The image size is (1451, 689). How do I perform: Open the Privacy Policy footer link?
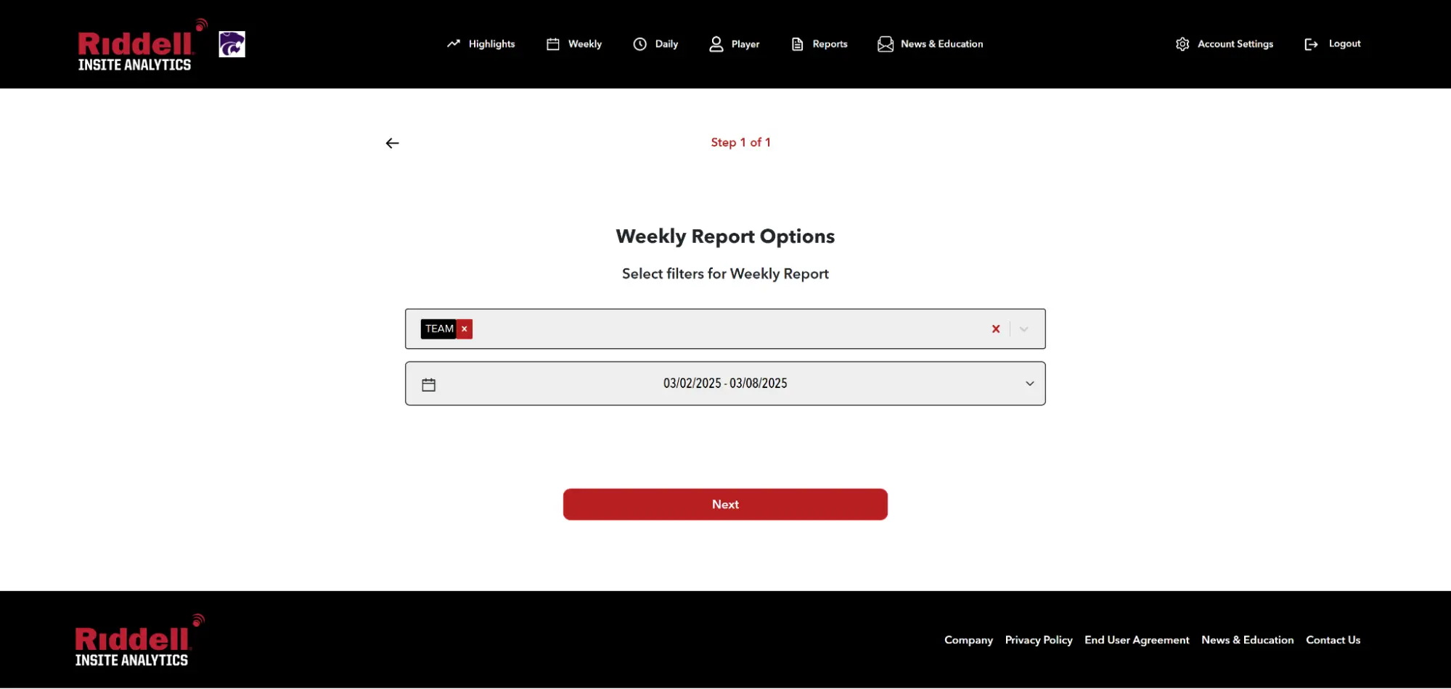tap(1038, 640)
